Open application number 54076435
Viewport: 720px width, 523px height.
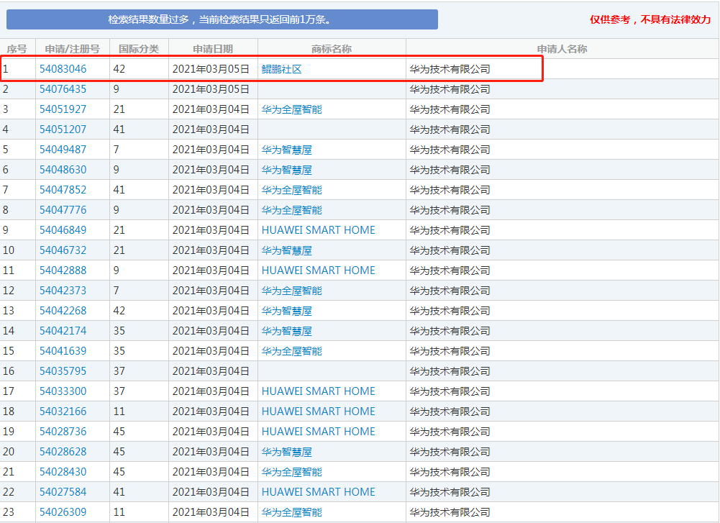pyautogui.click(x=63, y=89)
